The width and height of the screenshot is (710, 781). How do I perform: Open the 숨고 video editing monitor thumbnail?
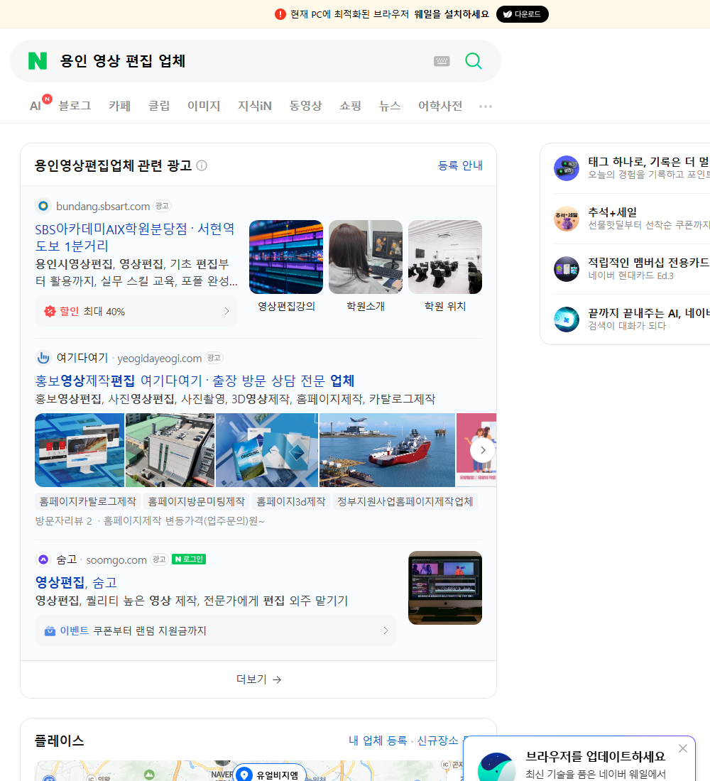[445, 588]
